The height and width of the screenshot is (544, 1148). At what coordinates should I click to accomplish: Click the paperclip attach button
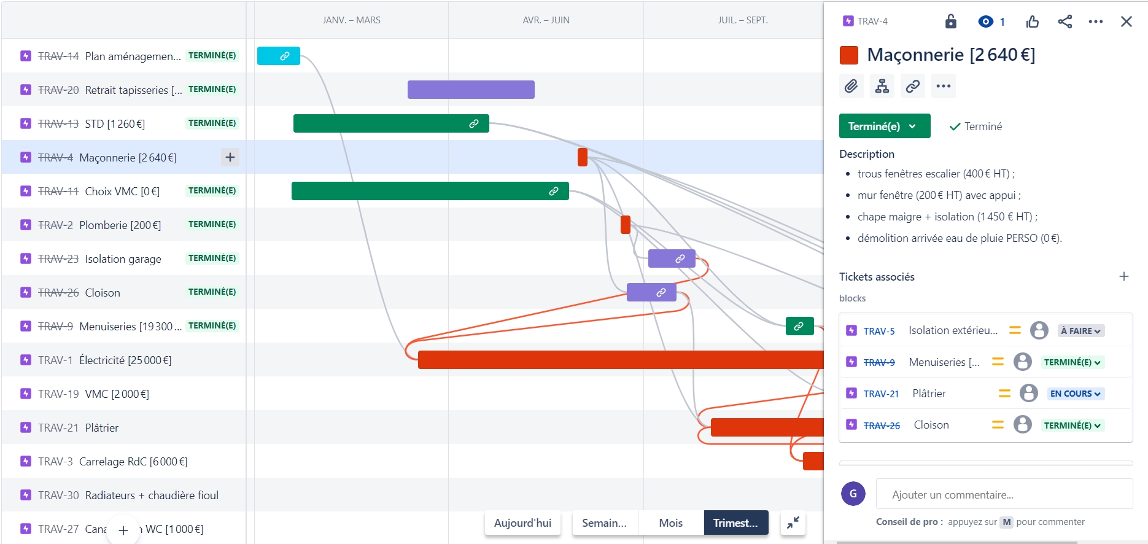click(851, 86)
